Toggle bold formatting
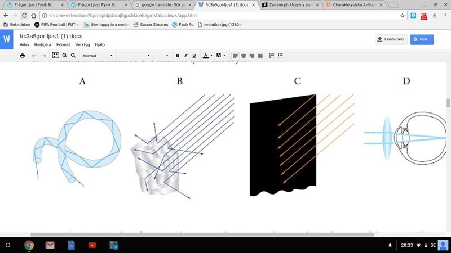Screen dimensions: 451x253 pyautogui.click(x=177, y=56)
